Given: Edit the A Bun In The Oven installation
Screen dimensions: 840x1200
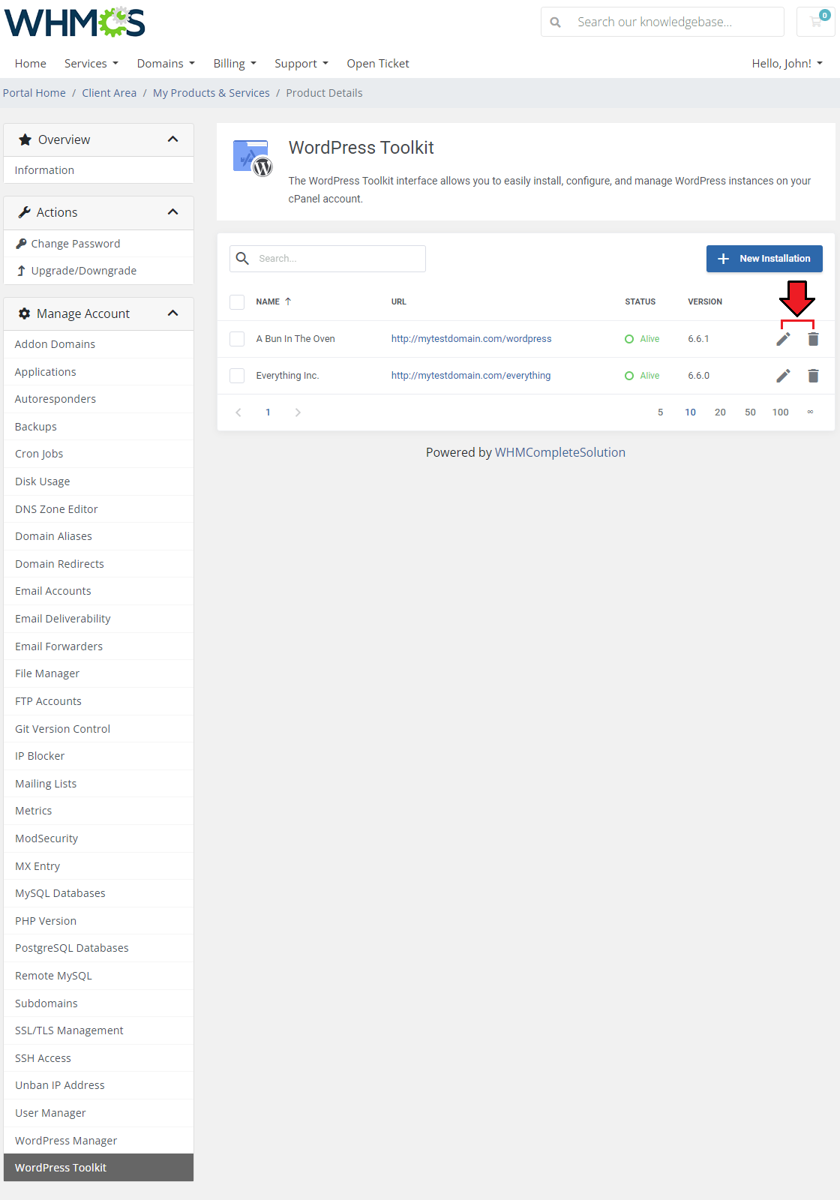Looking at the screenshot, I should click(783, 339).
